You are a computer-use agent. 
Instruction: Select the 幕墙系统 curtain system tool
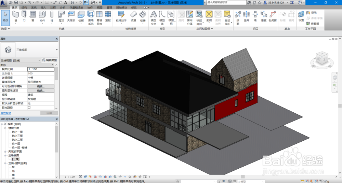(x=91, y=18)
